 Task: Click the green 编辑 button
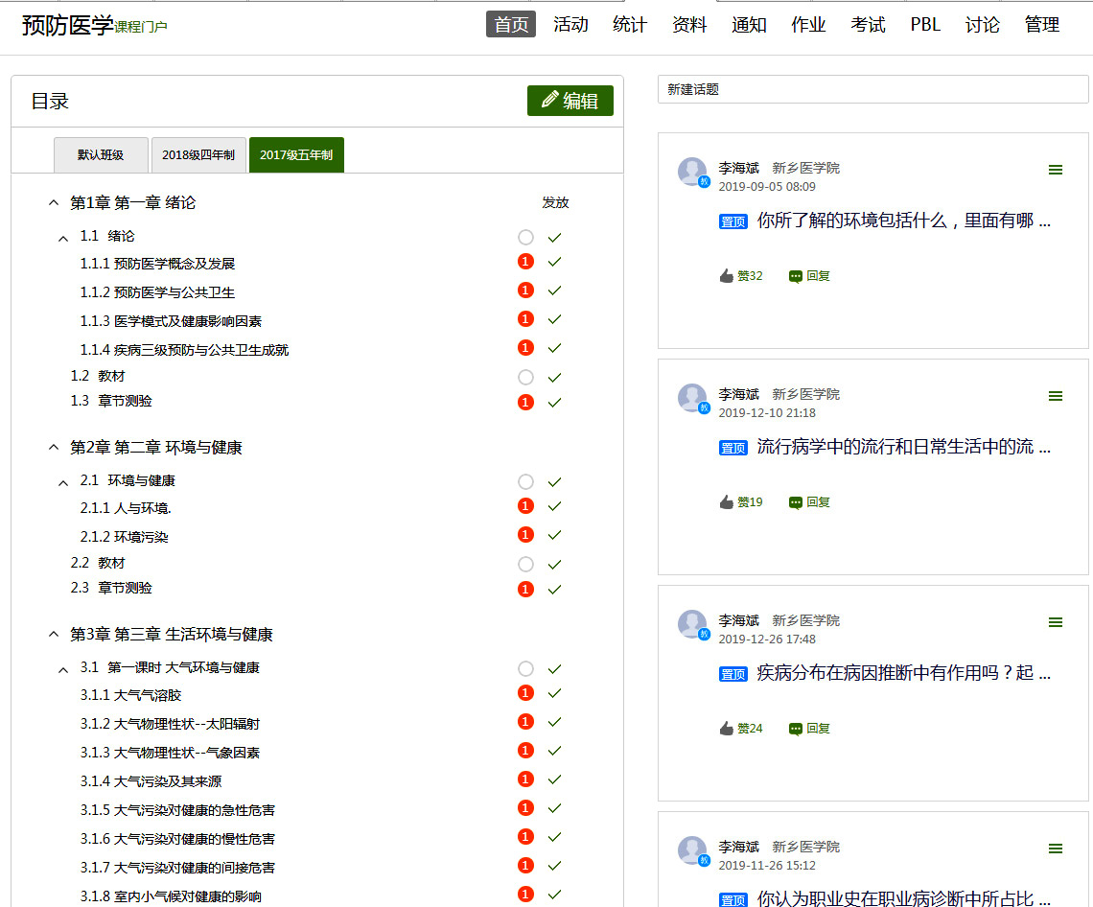click(570, 101)
